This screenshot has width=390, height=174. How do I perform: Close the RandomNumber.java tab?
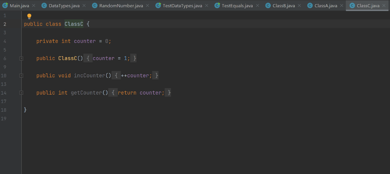pos(147,5)
